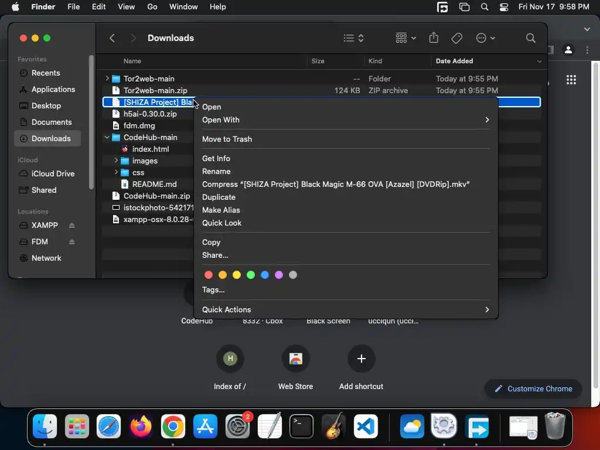Select the fdm.dmg file
The width and height of the screenshot is (600, 450).
tap(139, 125)
